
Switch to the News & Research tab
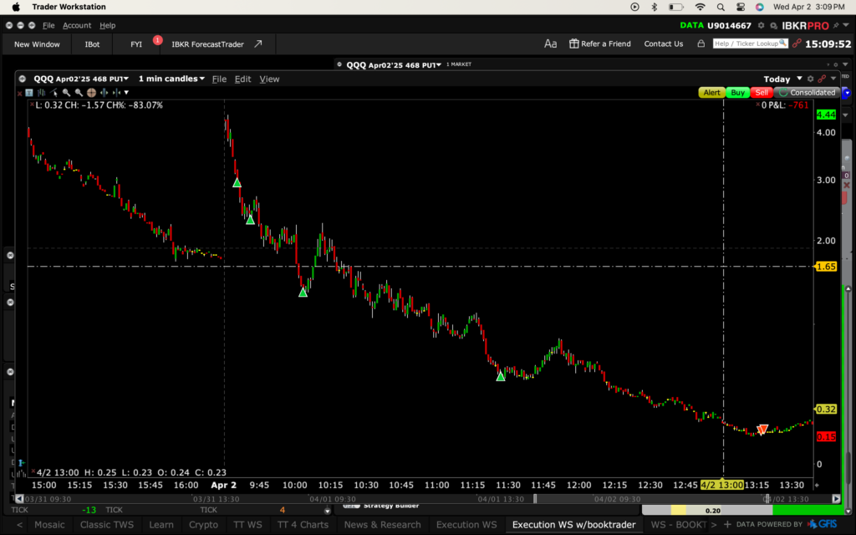[383, 525]
